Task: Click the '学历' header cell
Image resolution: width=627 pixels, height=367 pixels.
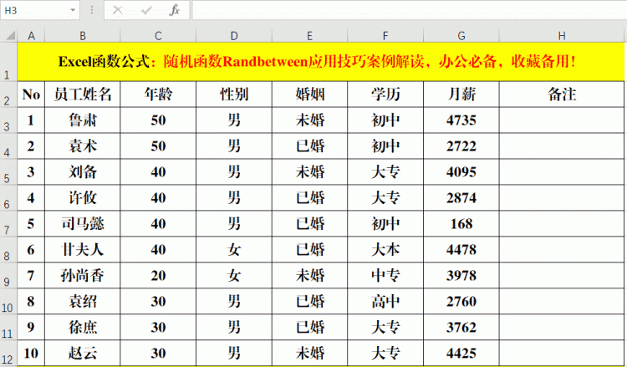Action: click(385, 94)
